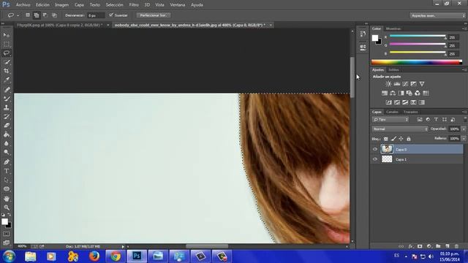
Task: Select the Clone Stamp tool
Action: (7, 107)
